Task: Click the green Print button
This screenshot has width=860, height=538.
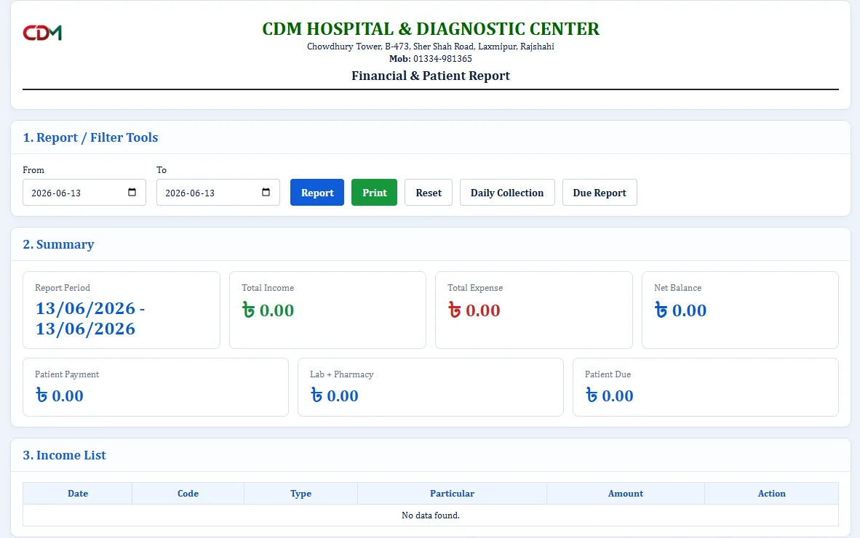Action: pyautogui.click(x=374, y=193)
